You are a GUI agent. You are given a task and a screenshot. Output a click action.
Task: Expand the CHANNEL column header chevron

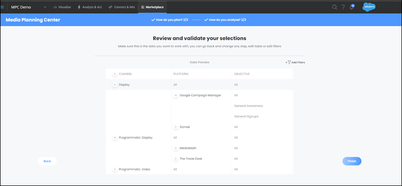115,74
